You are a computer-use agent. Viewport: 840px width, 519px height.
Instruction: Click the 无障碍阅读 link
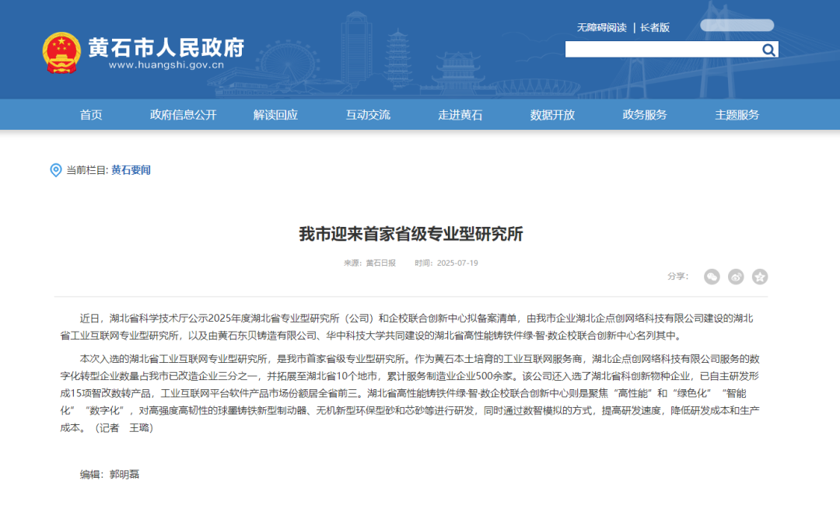click(x=601, y=28)
